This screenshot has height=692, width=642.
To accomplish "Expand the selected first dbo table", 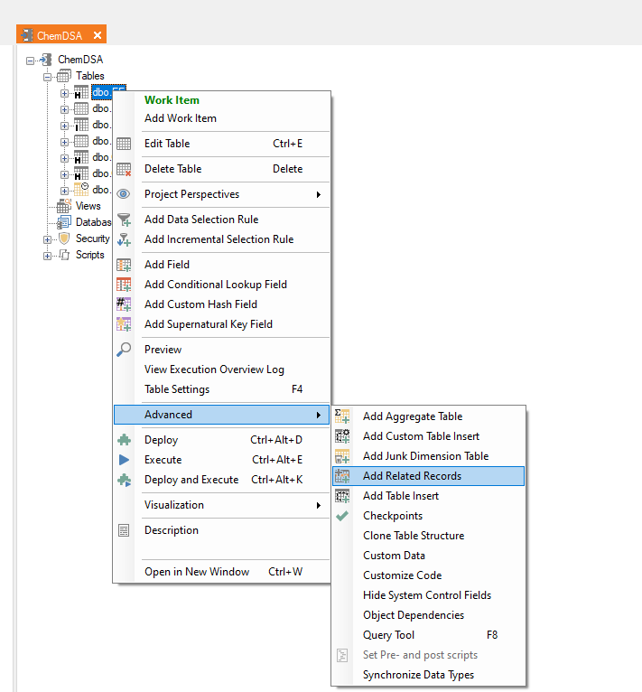I will [x=64, y=93].
